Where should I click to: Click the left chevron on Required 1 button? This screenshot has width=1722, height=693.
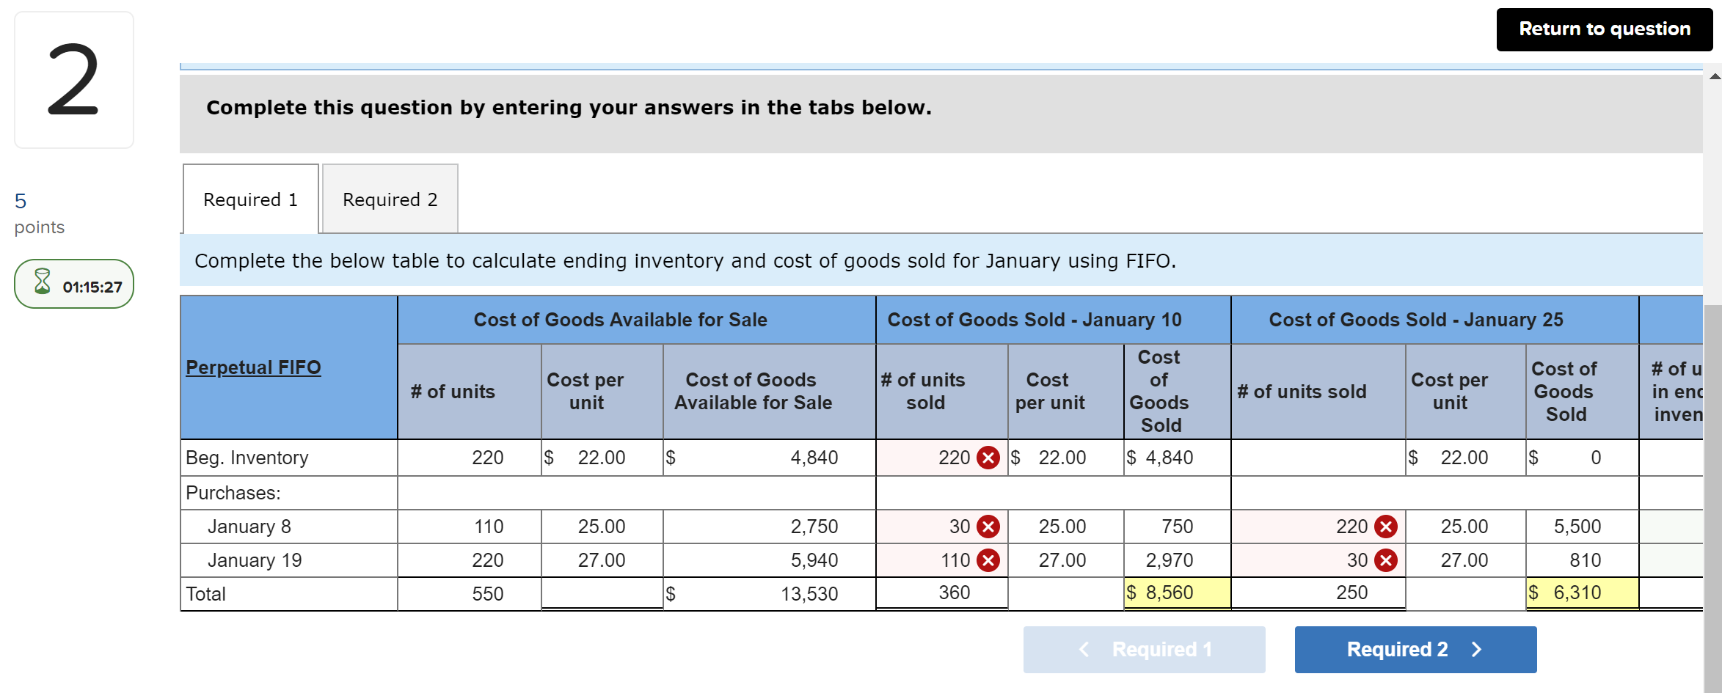pos(1084,649)
